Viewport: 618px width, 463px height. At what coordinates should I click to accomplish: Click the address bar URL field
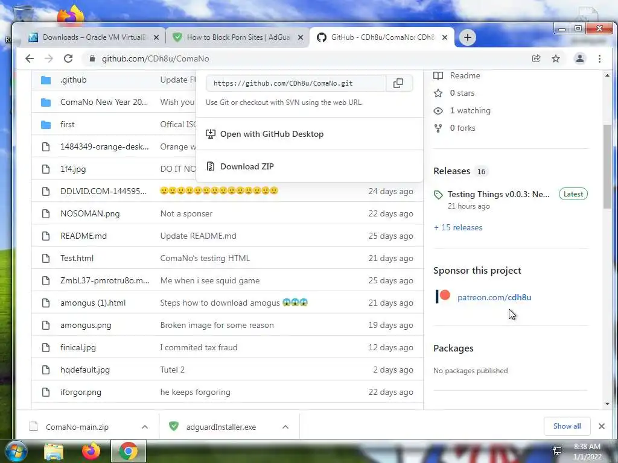pyautogui.click(x=304, y=58)
